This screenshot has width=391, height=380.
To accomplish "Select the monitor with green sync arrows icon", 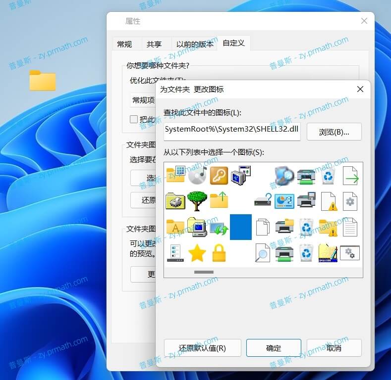I will (x=219, y=229).
